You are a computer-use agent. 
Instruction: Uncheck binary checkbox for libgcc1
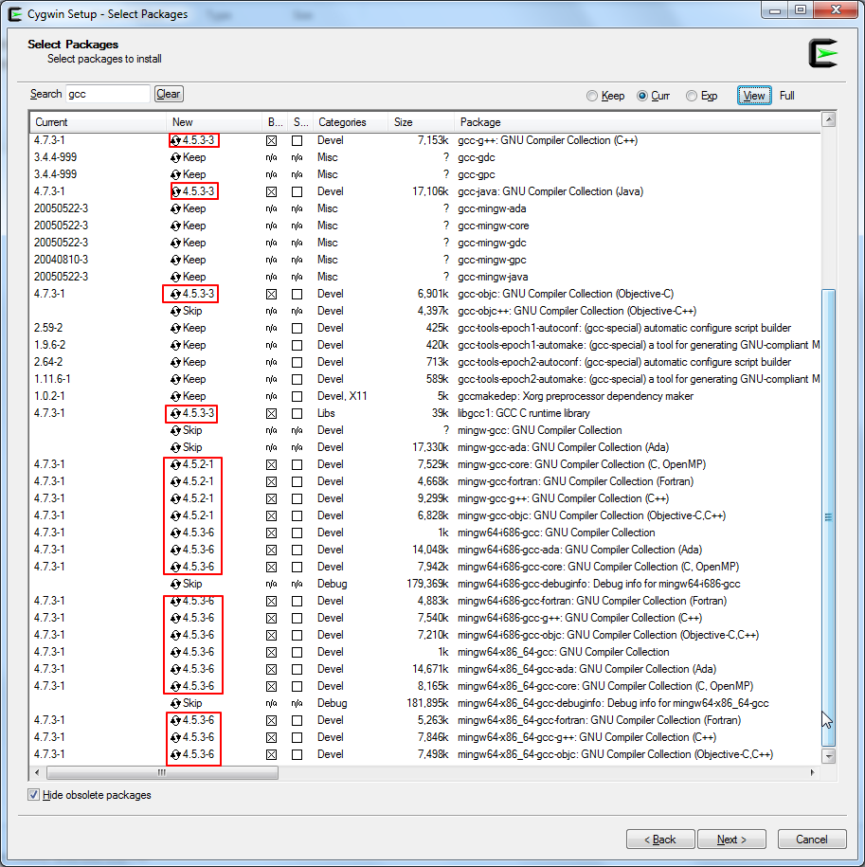click(x=271, y=413)
